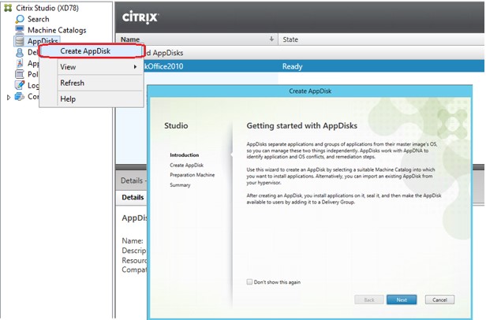Select Refresh in the context menu

point(72,83)
